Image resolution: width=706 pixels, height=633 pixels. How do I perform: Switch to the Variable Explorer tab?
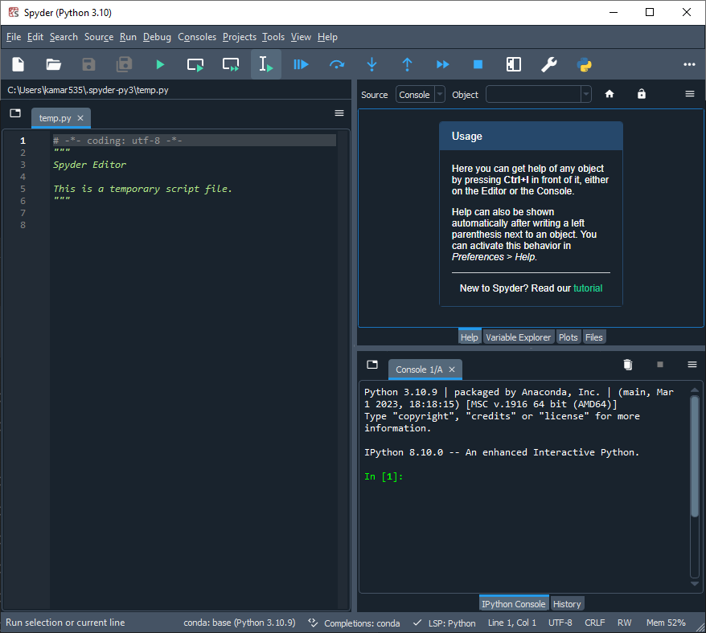519,337
